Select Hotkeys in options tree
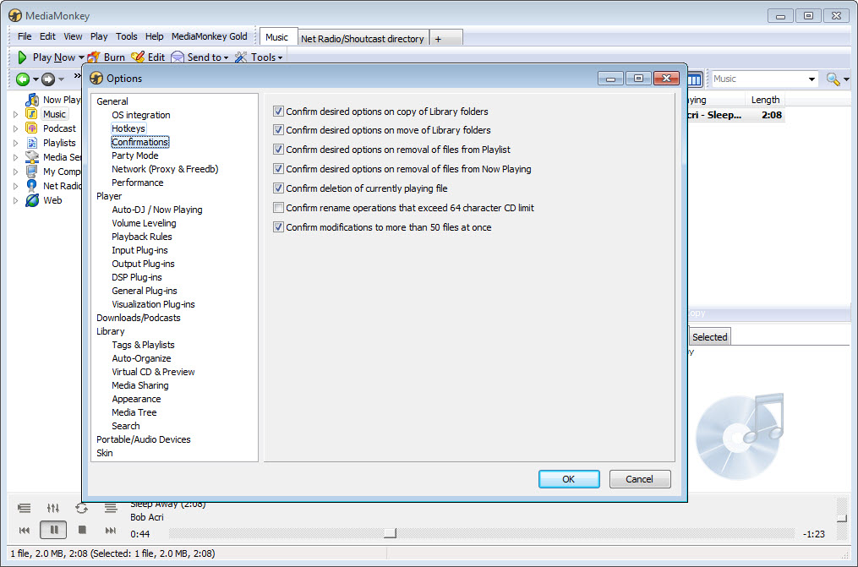The width and height of the screenshot is (858, 567). 128,128
